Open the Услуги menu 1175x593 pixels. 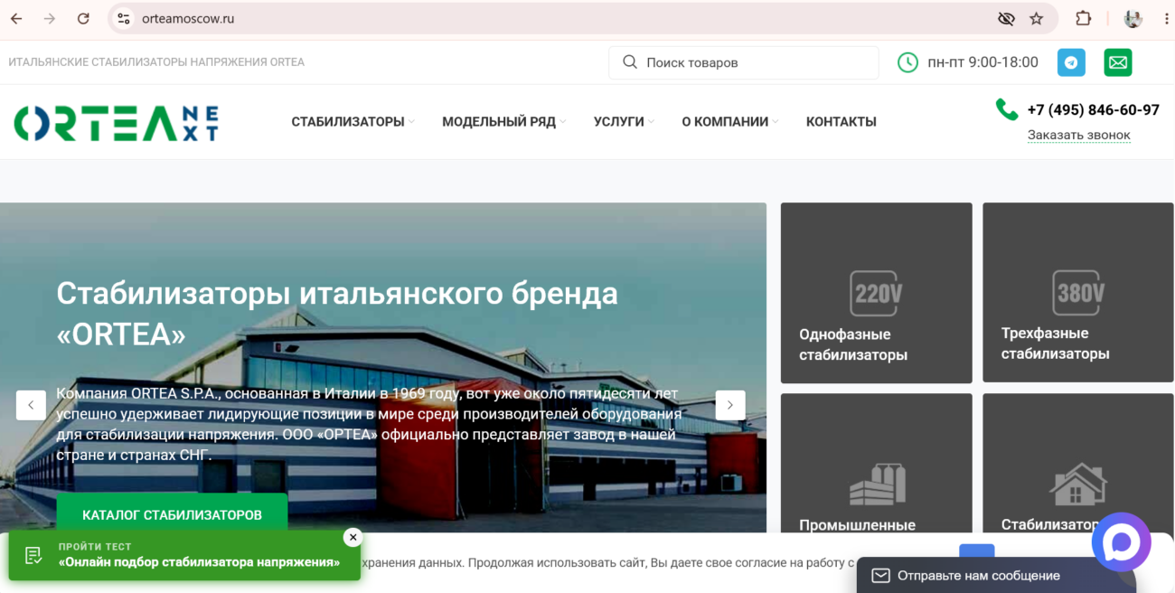coord(619,121)
